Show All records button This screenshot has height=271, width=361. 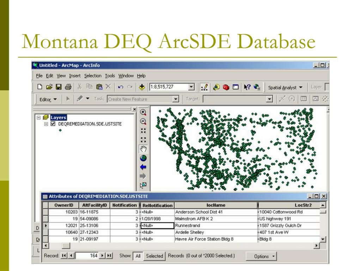pos(138,256)
